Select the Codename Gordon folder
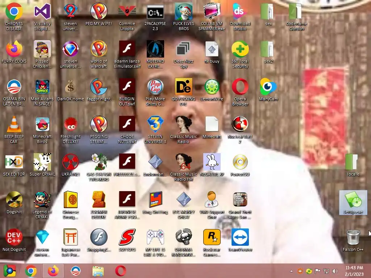371x278 pixels. pos(297,17)
